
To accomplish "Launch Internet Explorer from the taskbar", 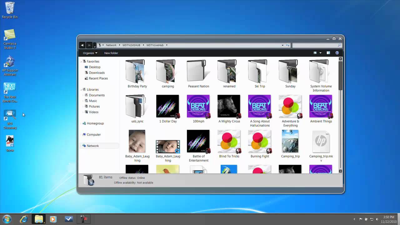I will click(24, 219).
